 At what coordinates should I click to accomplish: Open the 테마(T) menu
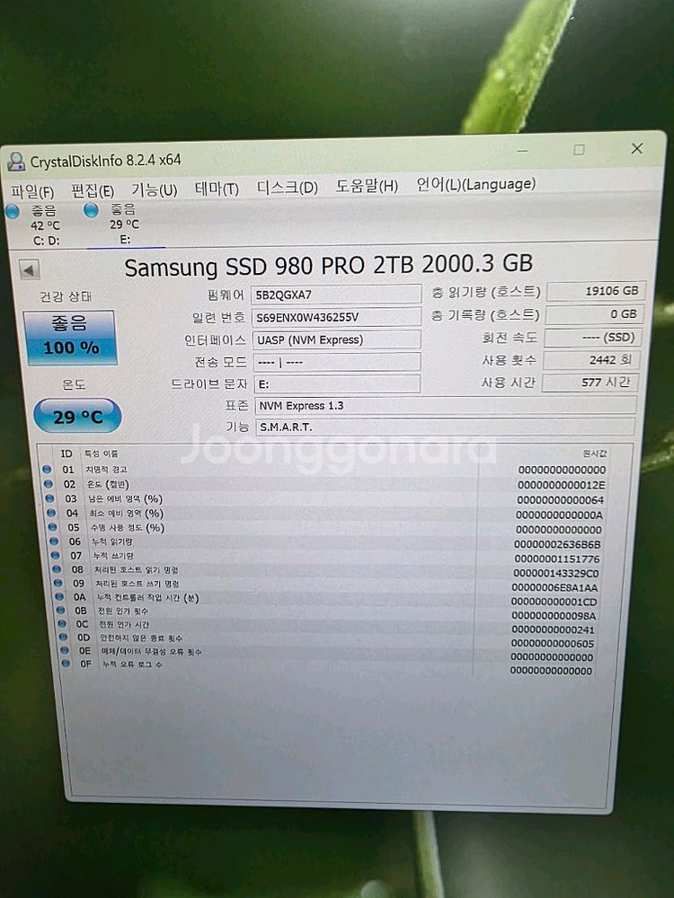(217, 189)
